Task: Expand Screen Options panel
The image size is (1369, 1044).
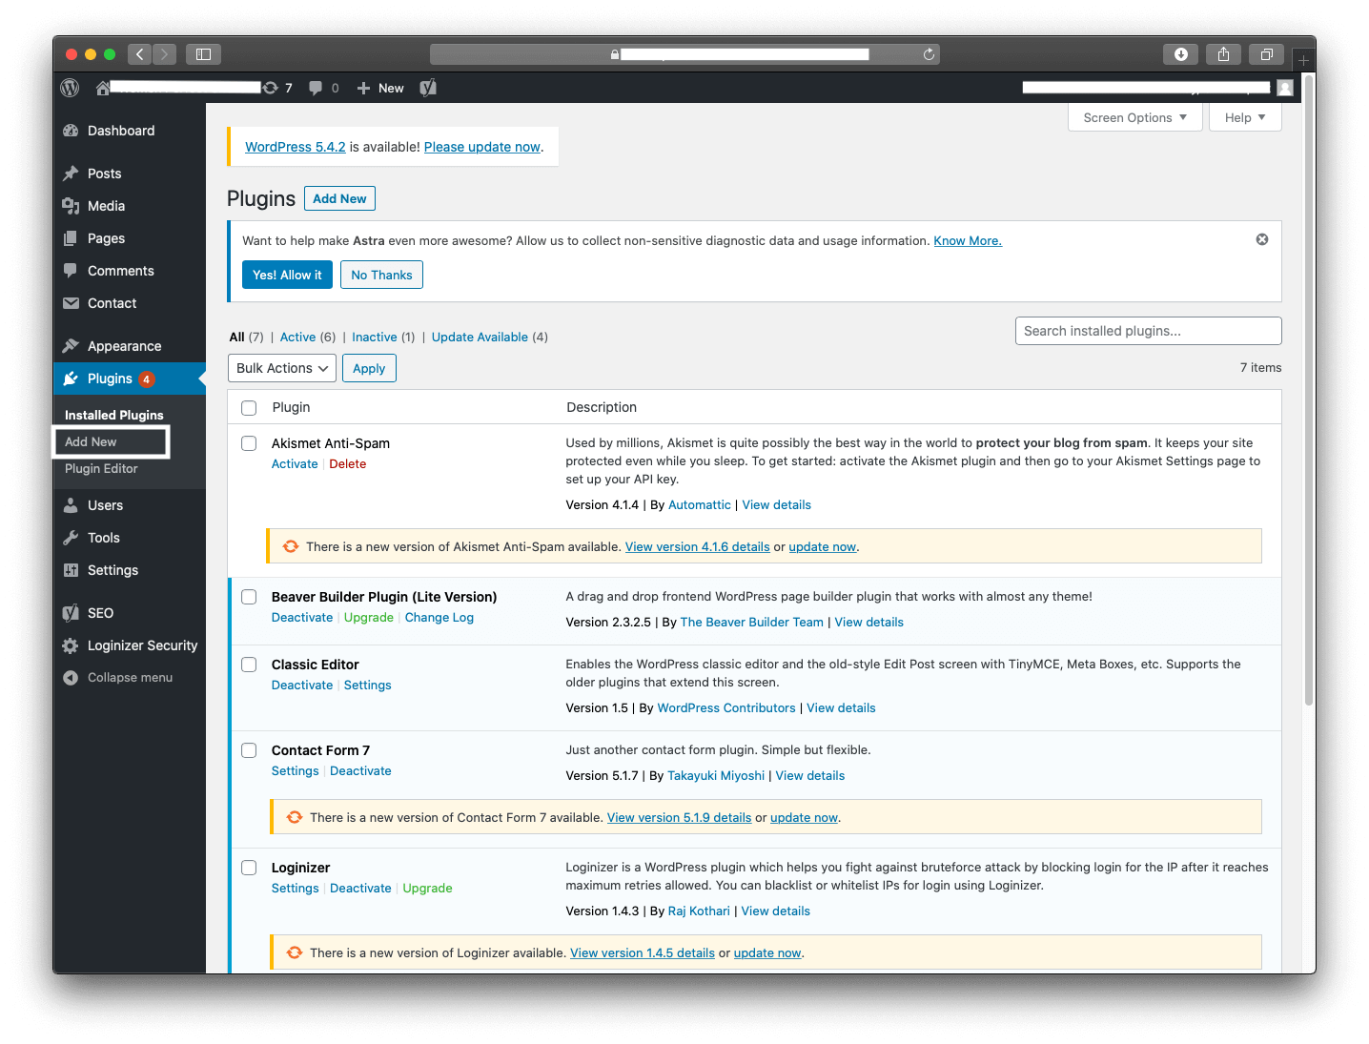Action: point(1134,117)
